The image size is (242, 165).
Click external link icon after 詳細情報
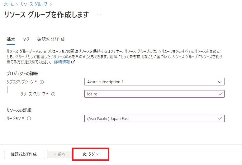[73, 62]
